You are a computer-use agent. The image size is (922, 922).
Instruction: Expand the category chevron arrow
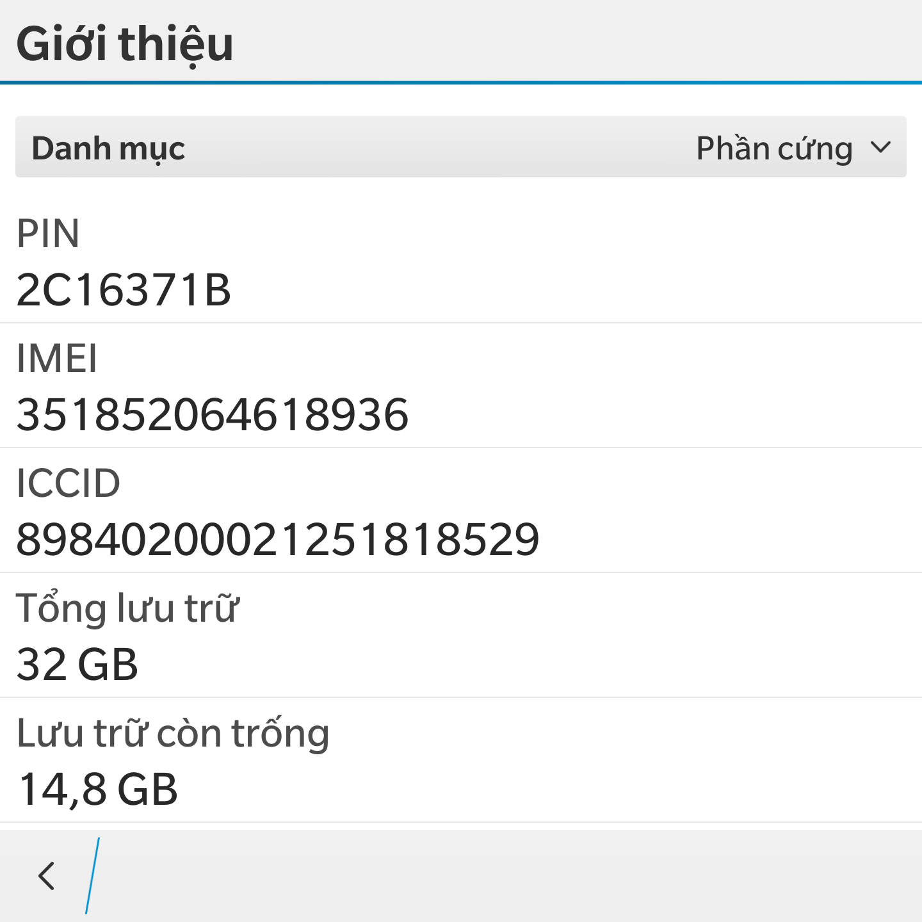pyautogui.click(x=881, y=148)
